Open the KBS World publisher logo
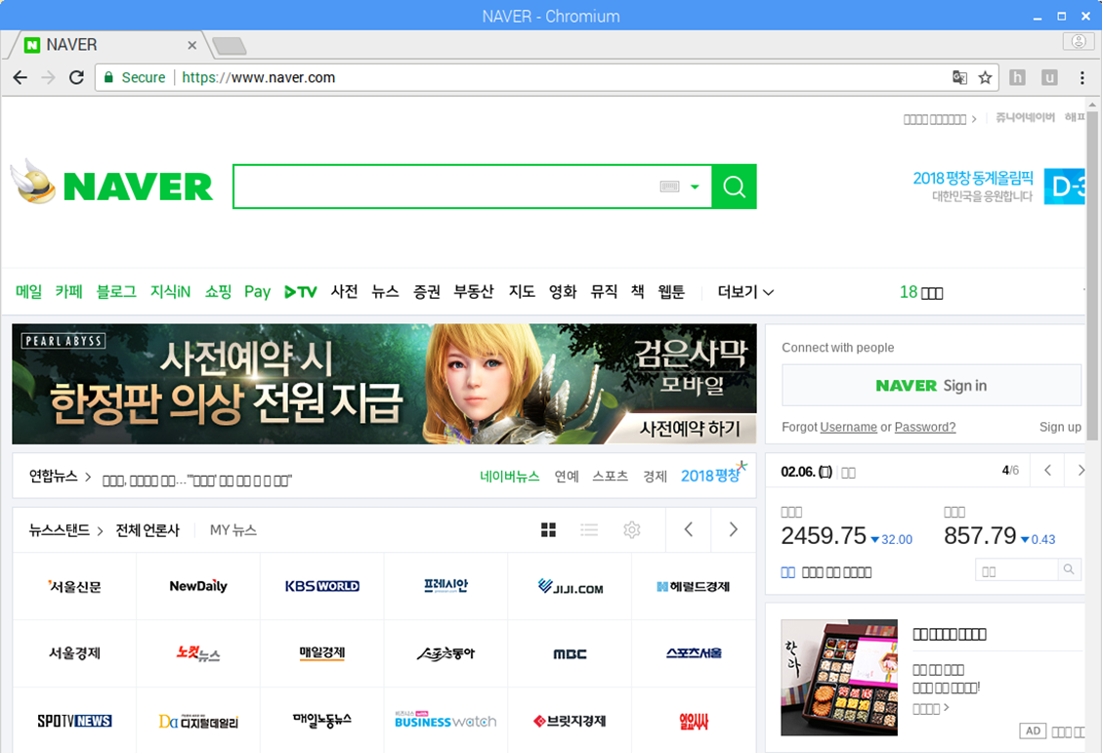The height and width of the screenshot is (753, 1102). pos(321,586)
